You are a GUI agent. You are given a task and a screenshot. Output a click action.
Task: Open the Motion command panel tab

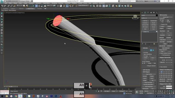pyautogui.click(x=151, y=13)
